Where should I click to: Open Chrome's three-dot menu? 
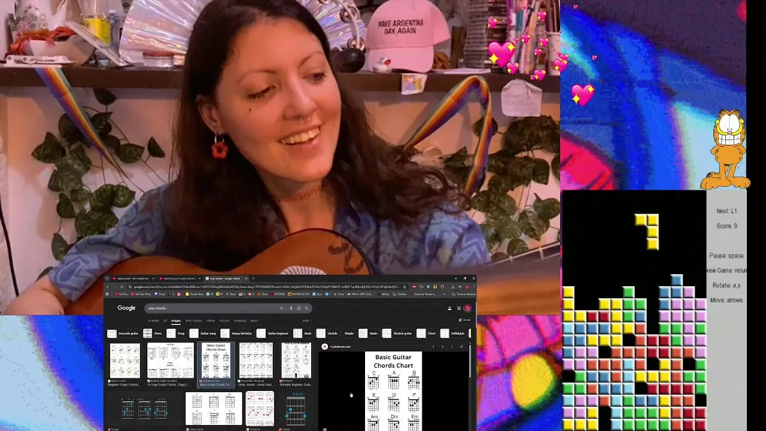(475, 287)
